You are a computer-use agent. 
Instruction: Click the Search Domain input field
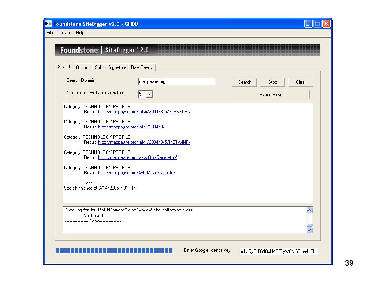click(x=177, y=81)
